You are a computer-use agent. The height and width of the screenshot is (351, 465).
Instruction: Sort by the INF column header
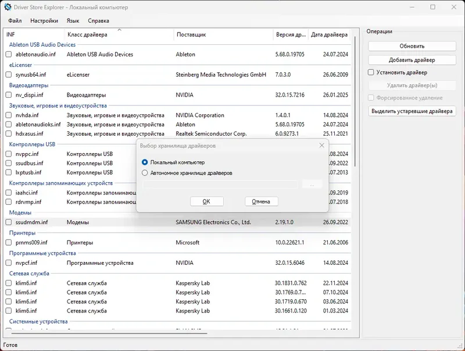point(34,34)
